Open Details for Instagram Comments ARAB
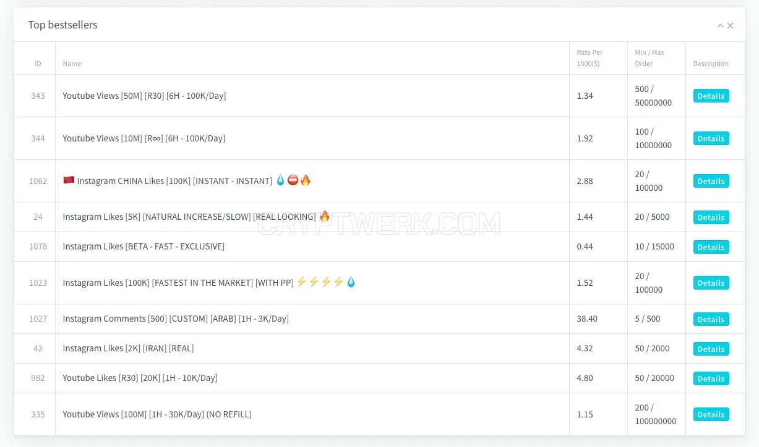Screen dimensions: 759x447 pos(711,319)
